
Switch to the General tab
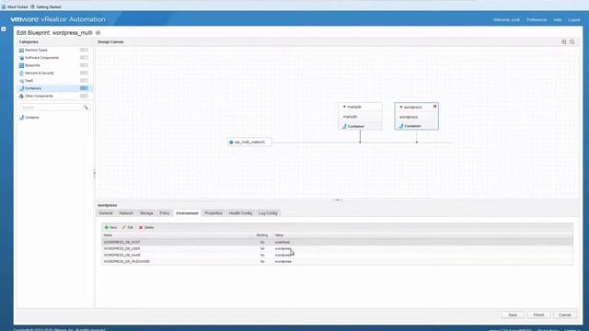(106, 213)
